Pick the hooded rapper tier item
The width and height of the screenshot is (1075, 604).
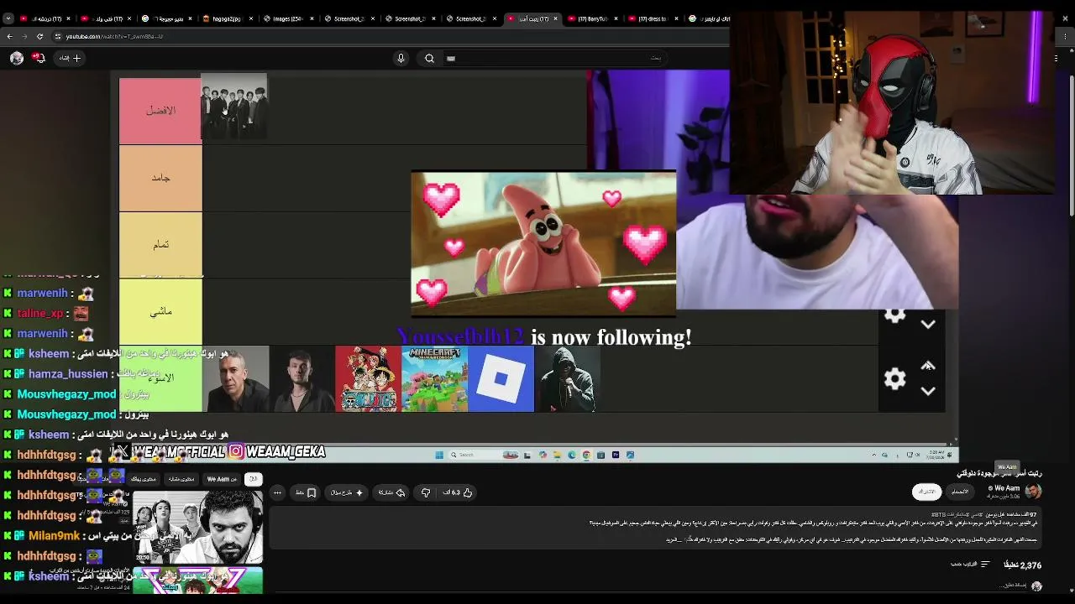(x=567, y=378)
